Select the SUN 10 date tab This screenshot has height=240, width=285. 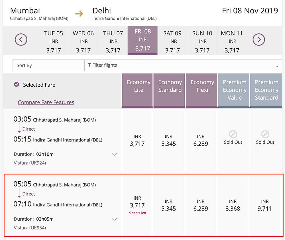202,41
